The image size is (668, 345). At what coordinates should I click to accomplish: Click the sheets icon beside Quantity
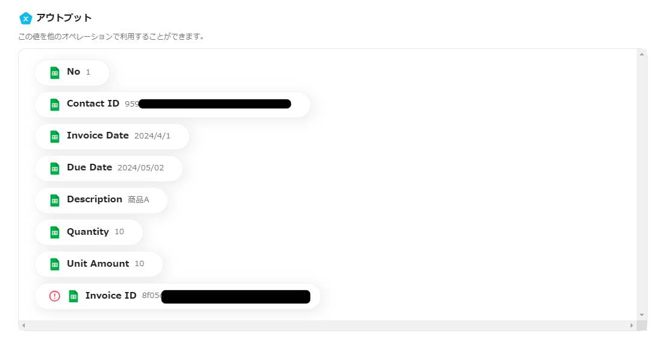[x=55, y=232]
